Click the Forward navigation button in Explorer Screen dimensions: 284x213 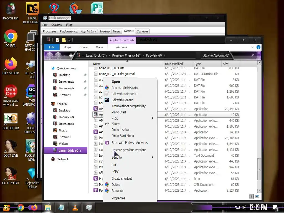point(58,55)
